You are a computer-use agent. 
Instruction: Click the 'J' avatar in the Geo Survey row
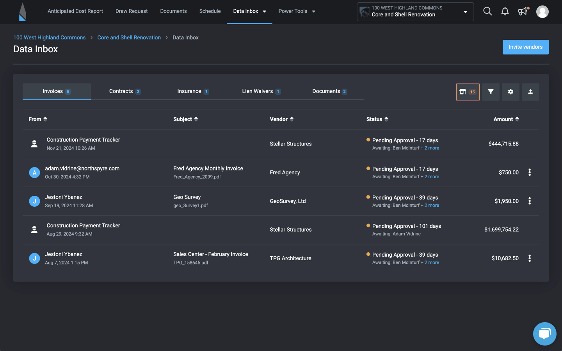point(34,201)
